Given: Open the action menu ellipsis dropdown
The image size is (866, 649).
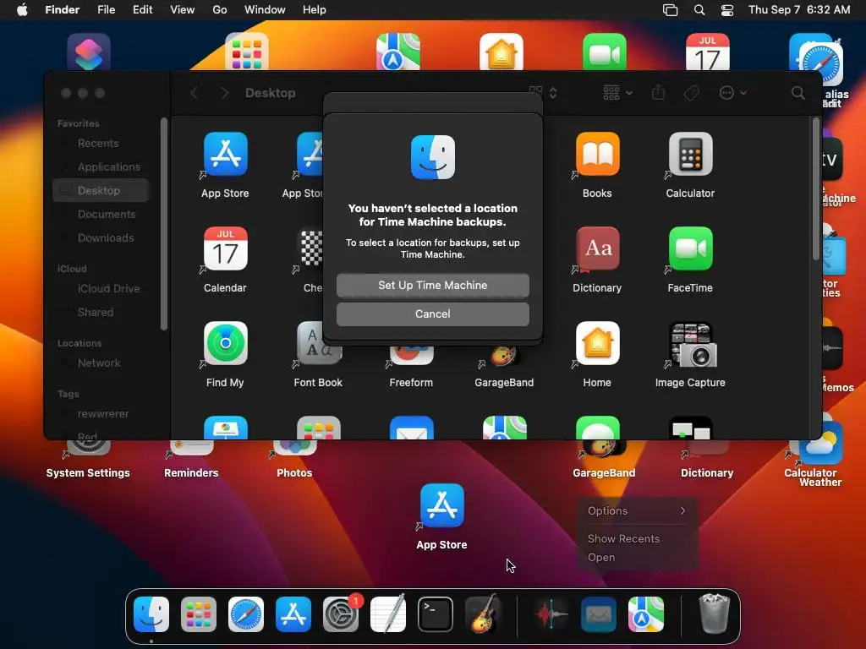Looking at the screenshot, I should click(733, 93).
